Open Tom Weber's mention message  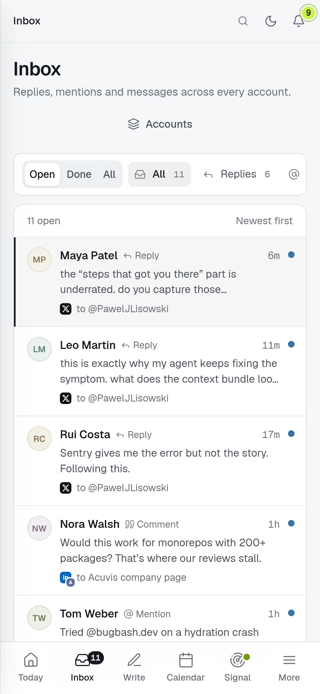tap(160, 619)
